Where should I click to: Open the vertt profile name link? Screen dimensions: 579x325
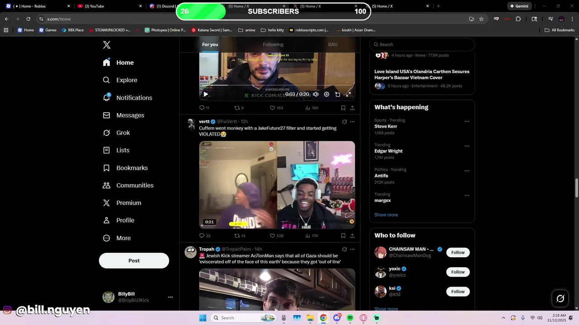[204, 121]
